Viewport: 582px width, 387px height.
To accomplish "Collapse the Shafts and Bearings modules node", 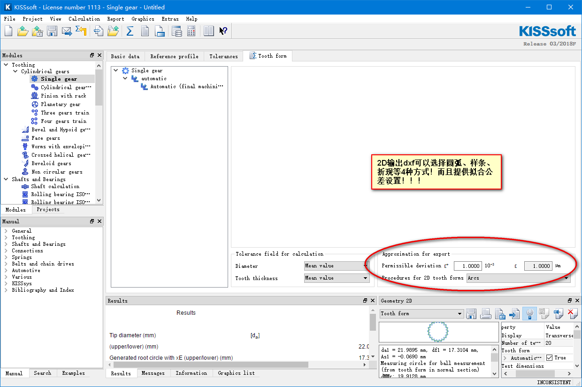I will click(6, 179).
